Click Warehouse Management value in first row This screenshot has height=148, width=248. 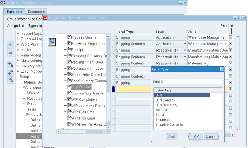pyautogui.click(x=207, y=37)
